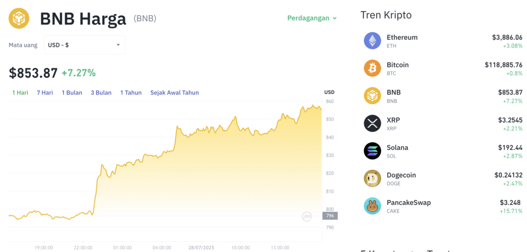
Task: Click the Bitcoin coin icon
Action: coord(373,68)
